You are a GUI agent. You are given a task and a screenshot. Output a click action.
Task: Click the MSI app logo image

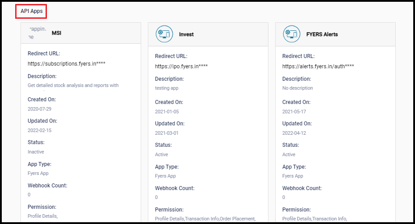(x=37, y=33)
